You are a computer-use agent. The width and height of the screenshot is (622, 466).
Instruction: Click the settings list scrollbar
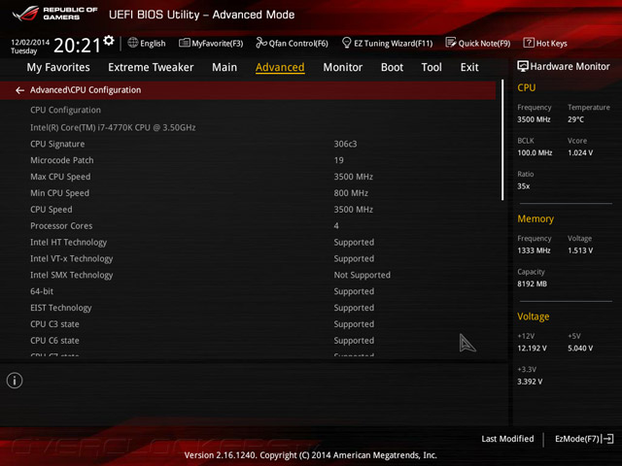[502, 140]
